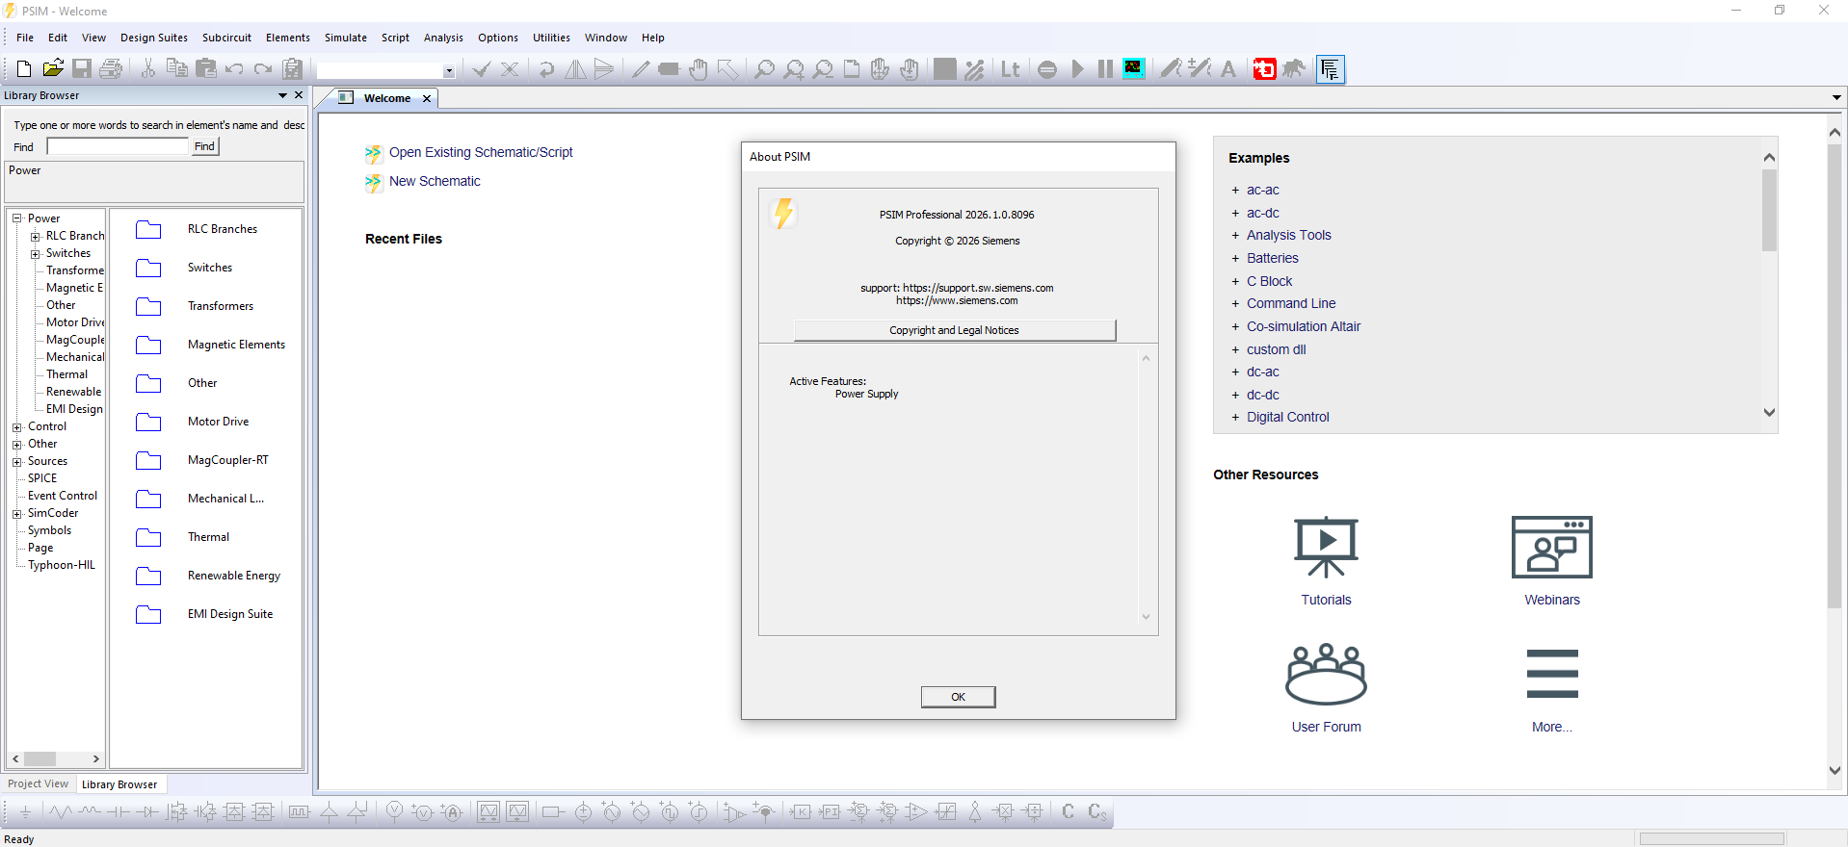
Task: Click the Rotate element toolbar icon
Action: point(546,68)
